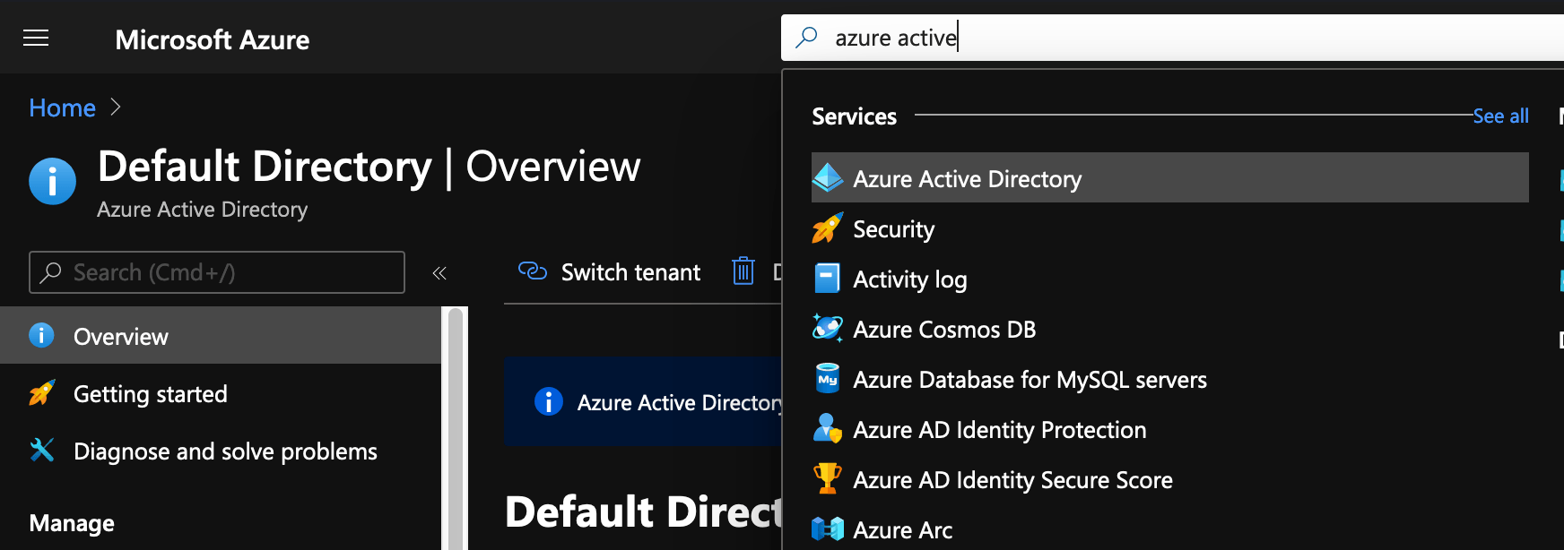Open Activity log service result
Screen dimensions: 1564x550
(1169, 279)
